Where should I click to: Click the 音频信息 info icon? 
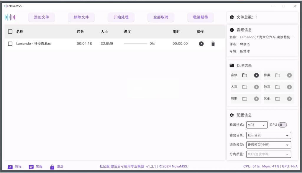tap(232, 30)
